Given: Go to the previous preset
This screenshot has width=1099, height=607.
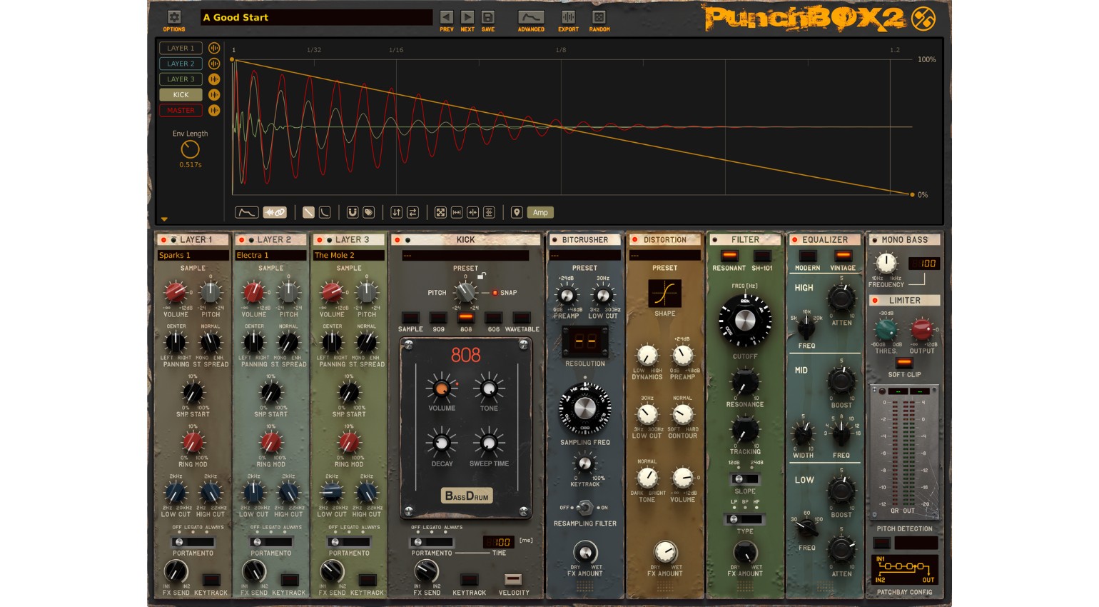Looking at the screenshot, I should click(x=447, y=17).
